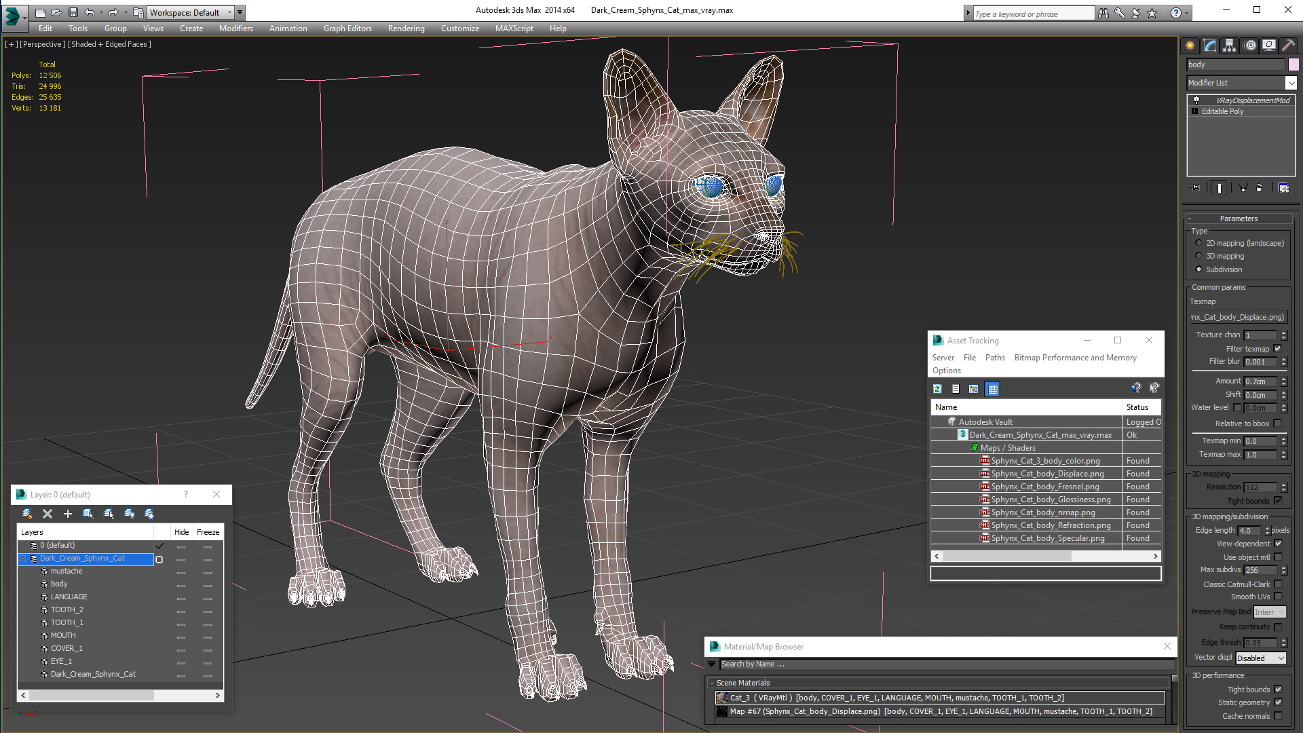
Task: Click Freeze/Unfreeze All Layers snowflake icon
Action: coord(149,514)
